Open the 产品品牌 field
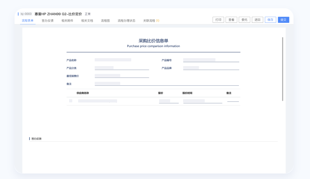 211,68
